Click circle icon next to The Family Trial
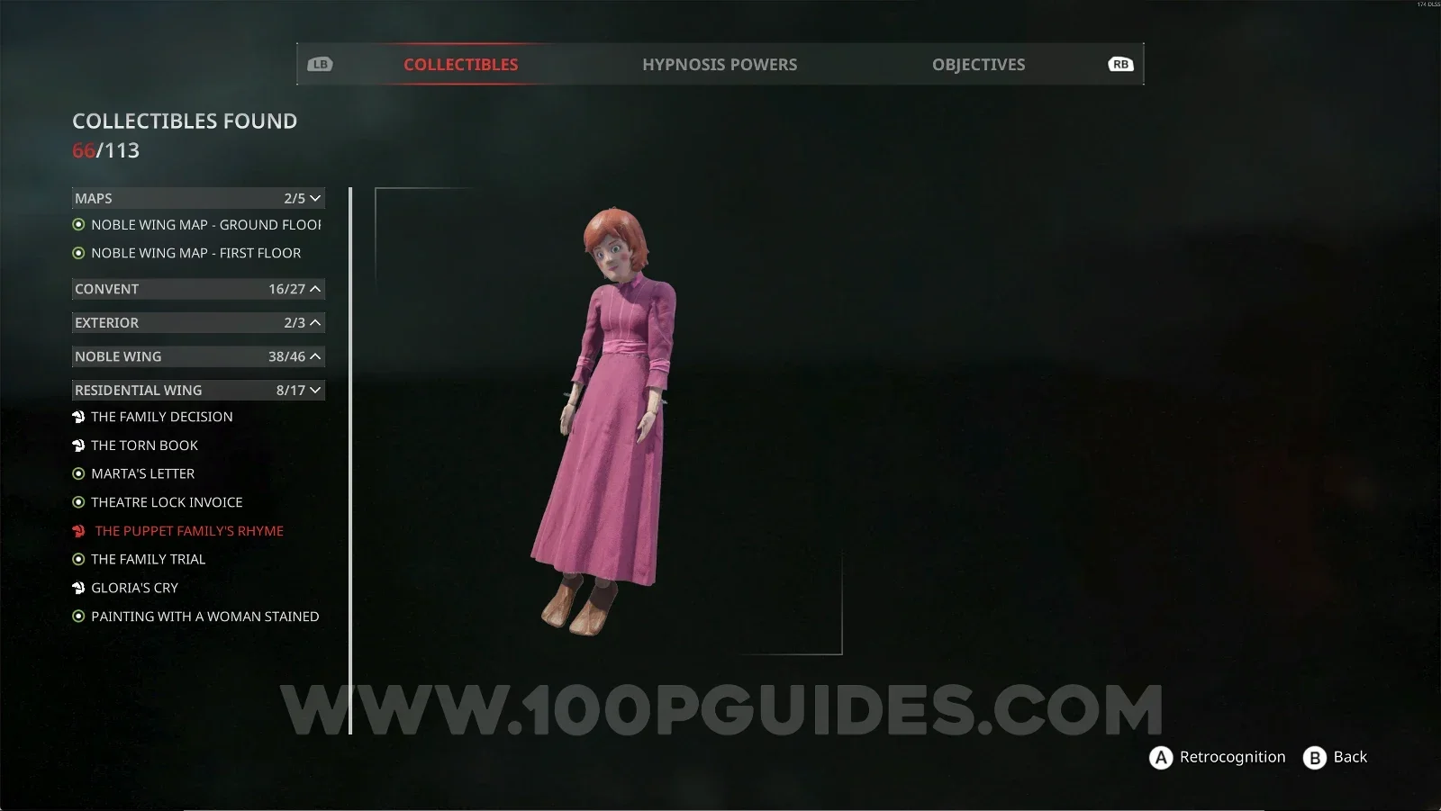1441x811 pixels. click(78, 559)
